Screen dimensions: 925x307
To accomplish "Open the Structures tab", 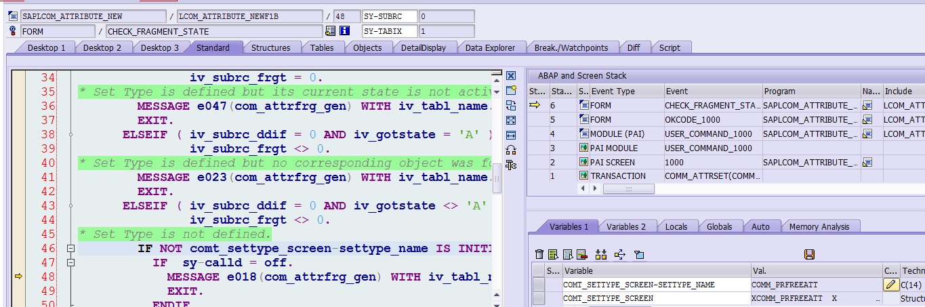I will coord(270,47).
